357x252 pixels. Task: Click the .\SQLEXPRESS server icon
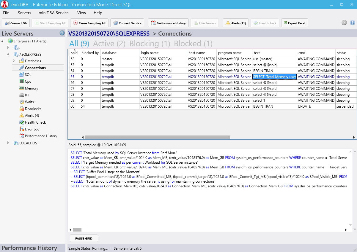(x=16, y=55)
